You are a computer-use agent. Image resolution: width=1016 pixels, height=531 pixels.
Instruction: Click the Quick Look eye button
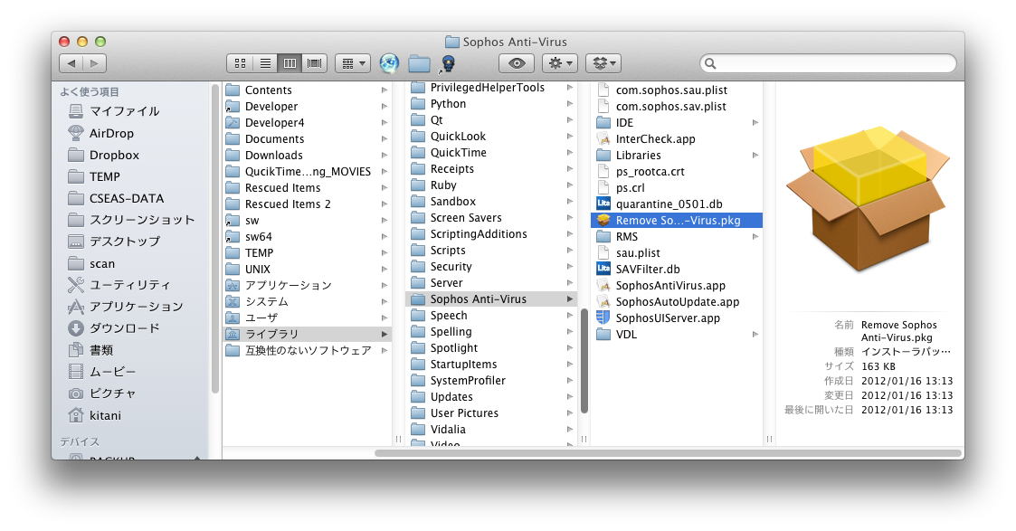[x=517, y=62]
